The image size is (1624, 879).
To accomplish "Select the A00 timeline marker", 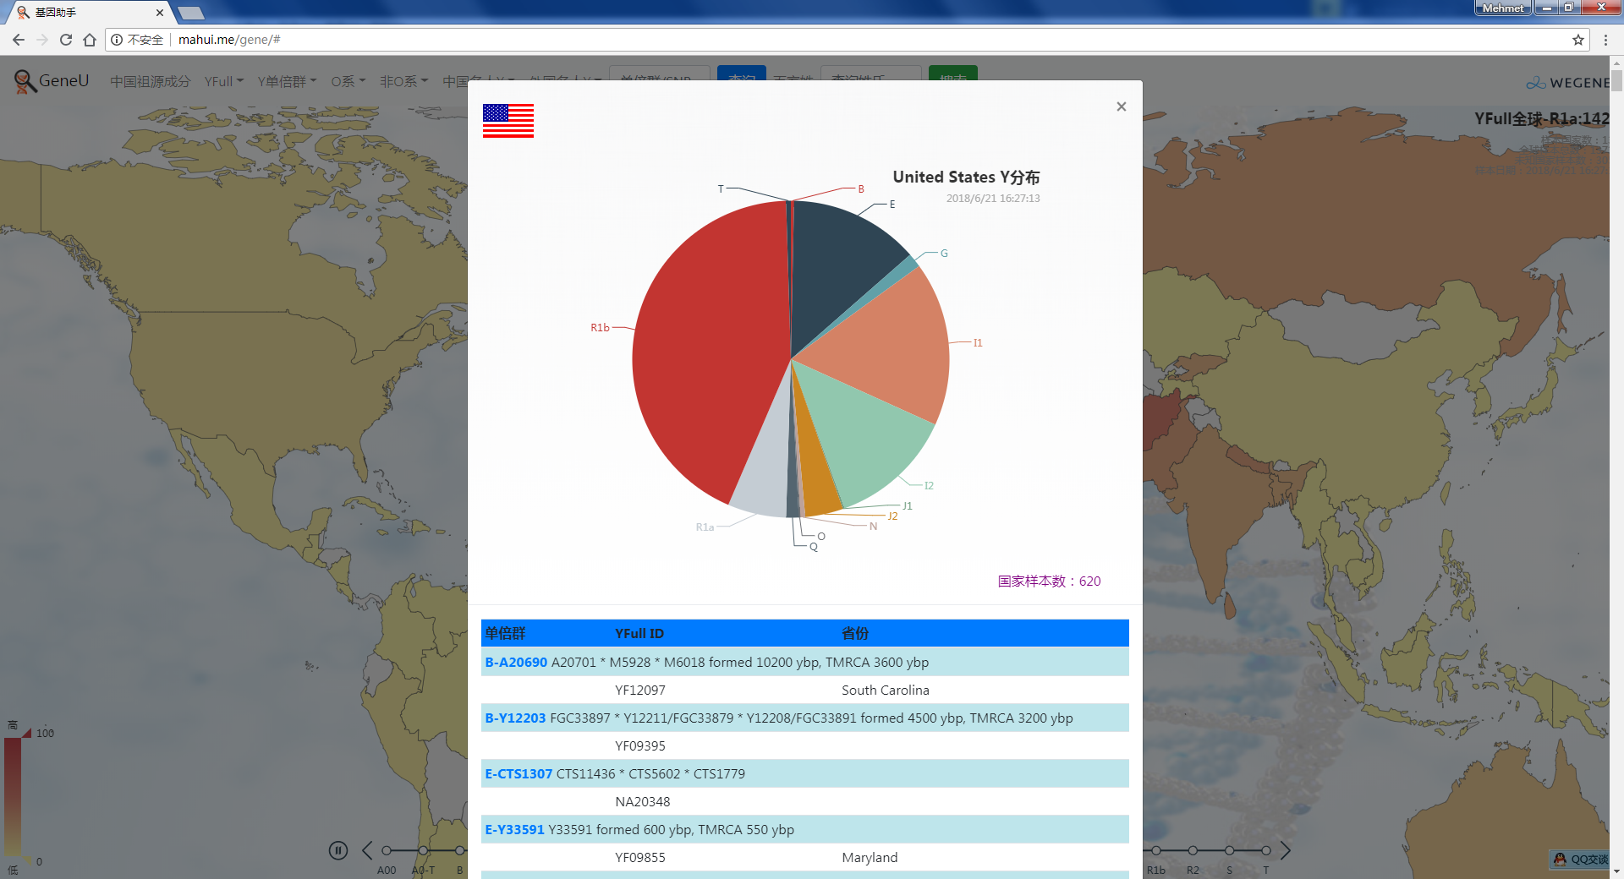I will point(387,850).
